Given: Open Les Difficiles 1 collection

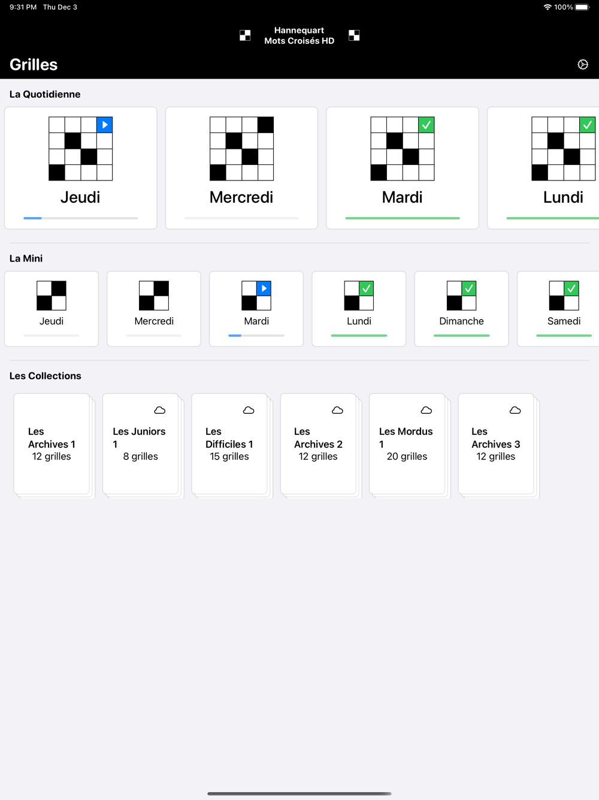Looking at the screenshot, I should pyautogui.click(x=231, y=445).
